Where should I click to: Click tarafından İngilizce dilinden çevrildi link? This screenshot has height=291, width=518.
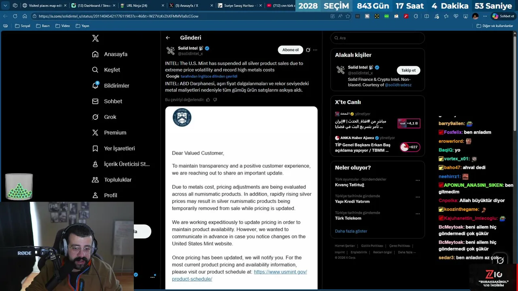click(209, 76)
